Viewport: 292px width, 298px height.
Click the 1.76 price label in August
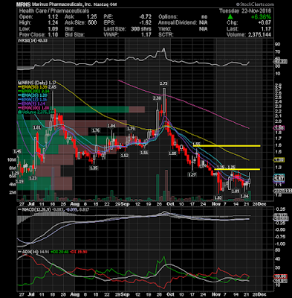(x=95, y=130)
